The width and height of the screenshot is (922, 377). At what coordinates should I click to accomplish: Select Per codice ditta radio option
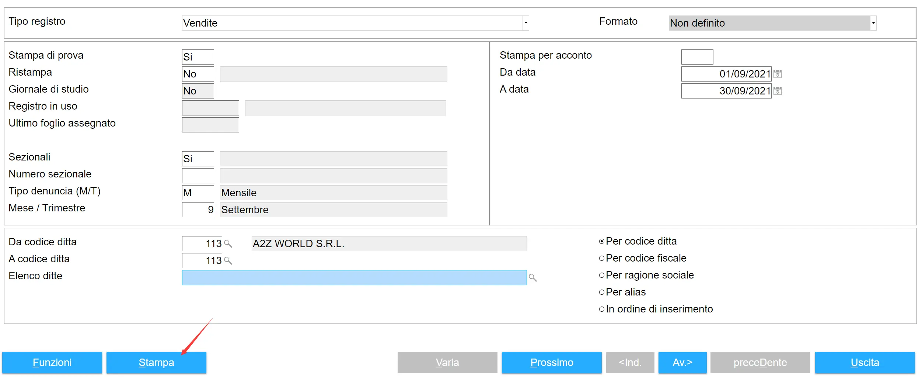602,241
